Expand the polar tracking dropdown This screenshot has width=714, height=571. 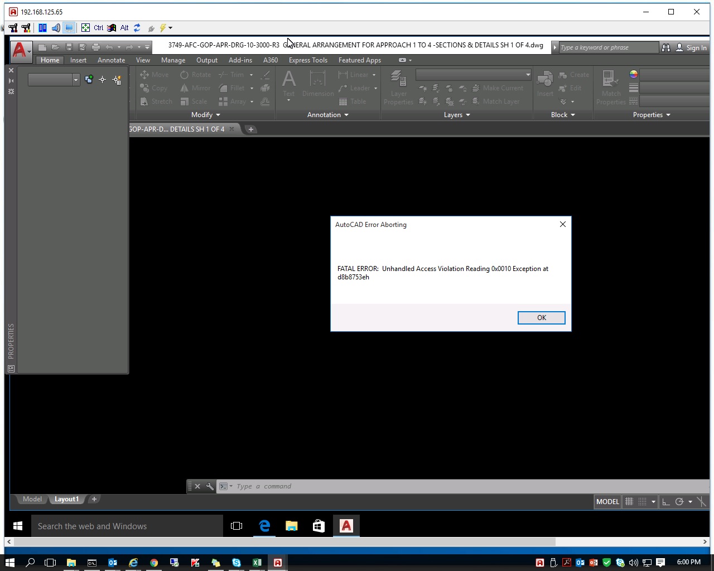click(x=691, y=501)
